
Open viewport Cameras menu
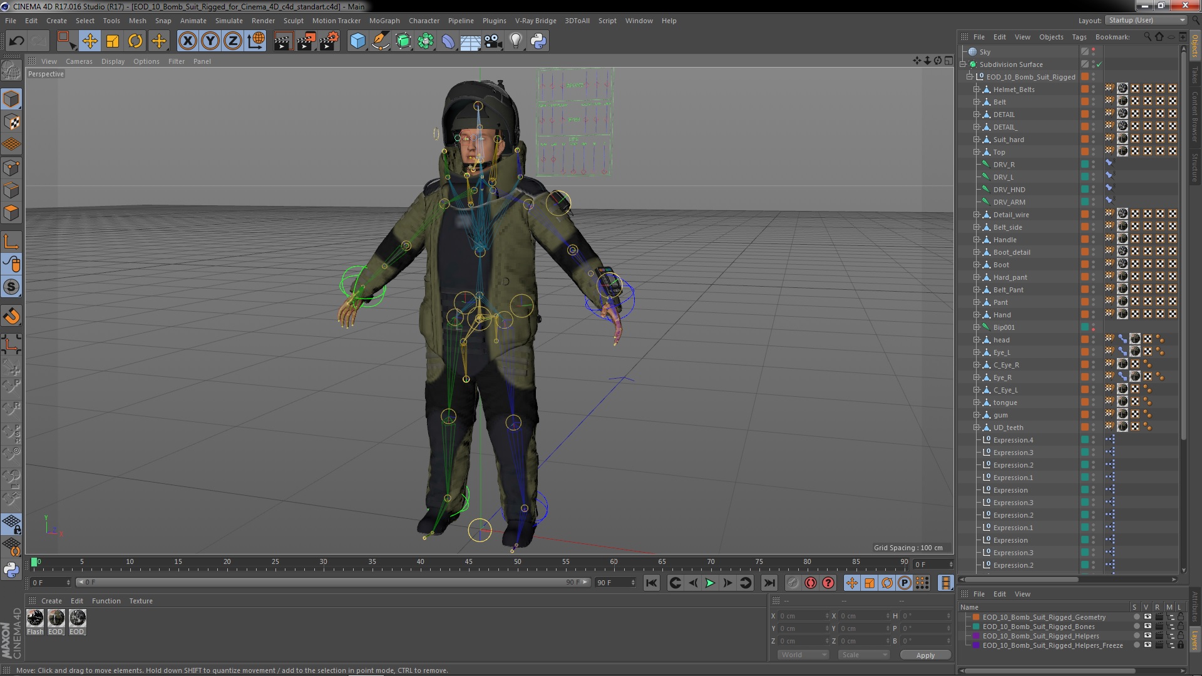coord(79,61)
